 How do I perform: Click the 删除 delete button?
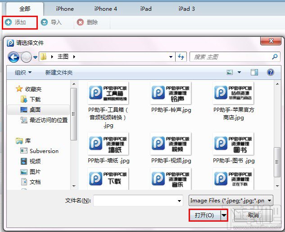(87, 22)
